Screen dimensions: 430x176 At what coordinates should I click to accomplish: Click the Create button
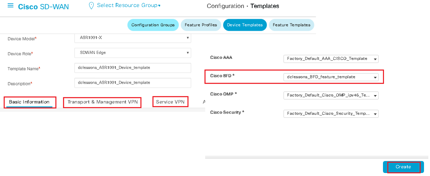pyautogui.click(x=403, y=167)
